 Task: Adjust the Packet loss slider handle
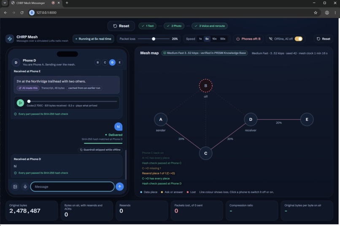[154, 39]
